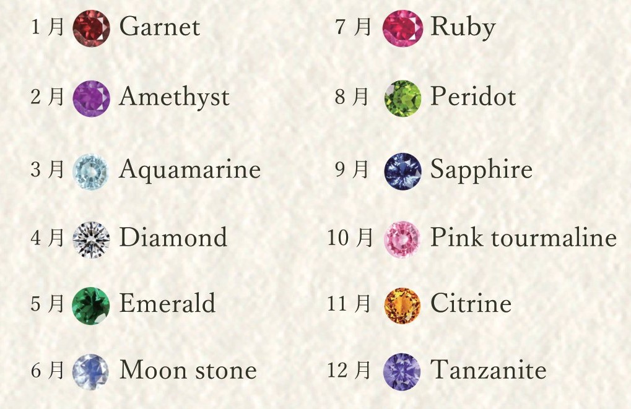Click the Pink tourmaline gem icon
631x409 pixels.
click(x=403, y=239)
